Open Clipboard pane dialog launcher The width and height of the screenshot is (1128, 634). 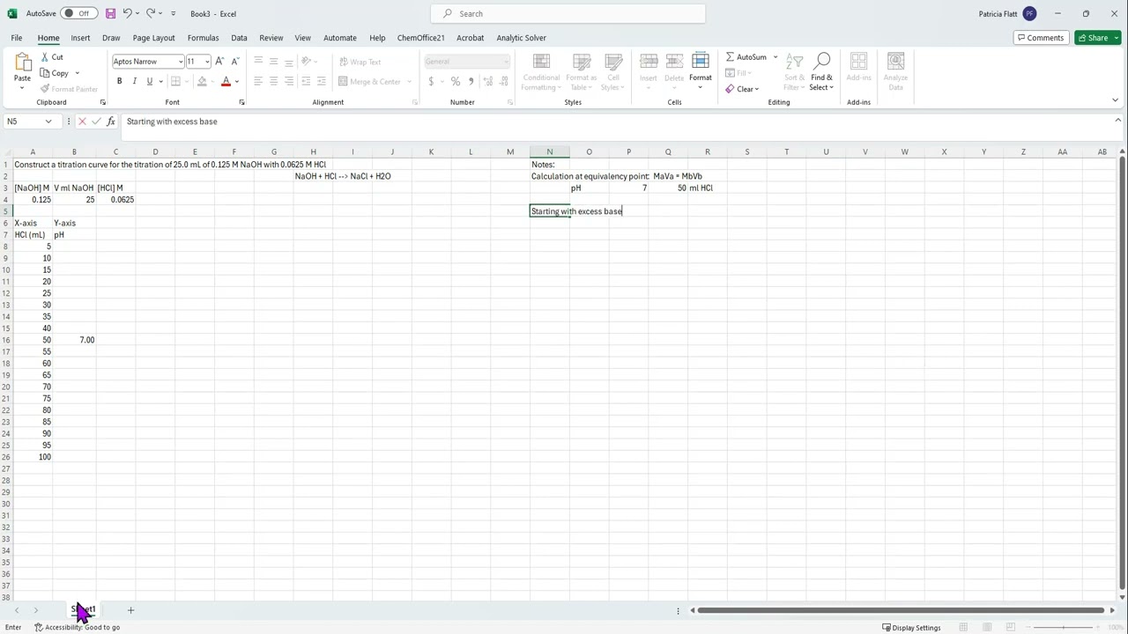coord(102,102)
